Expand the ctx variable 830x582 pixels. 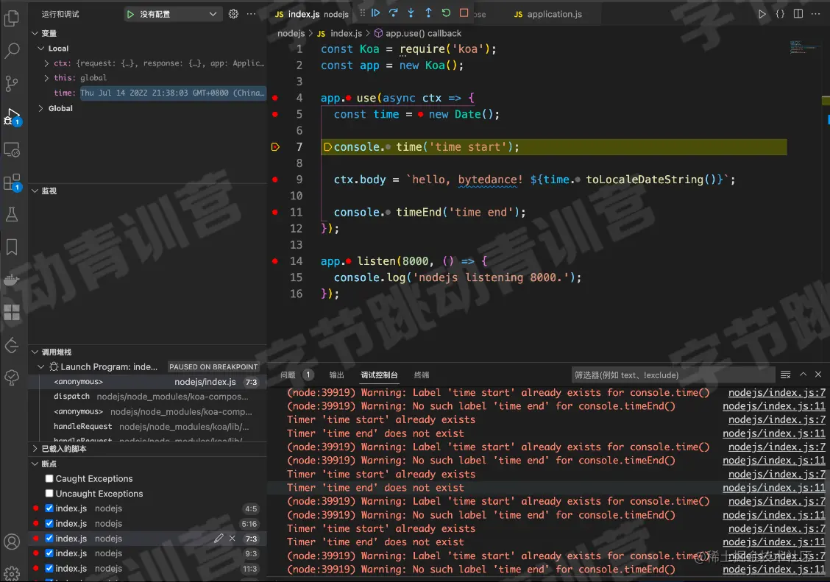pyautogui.click(x=46, y=63)
